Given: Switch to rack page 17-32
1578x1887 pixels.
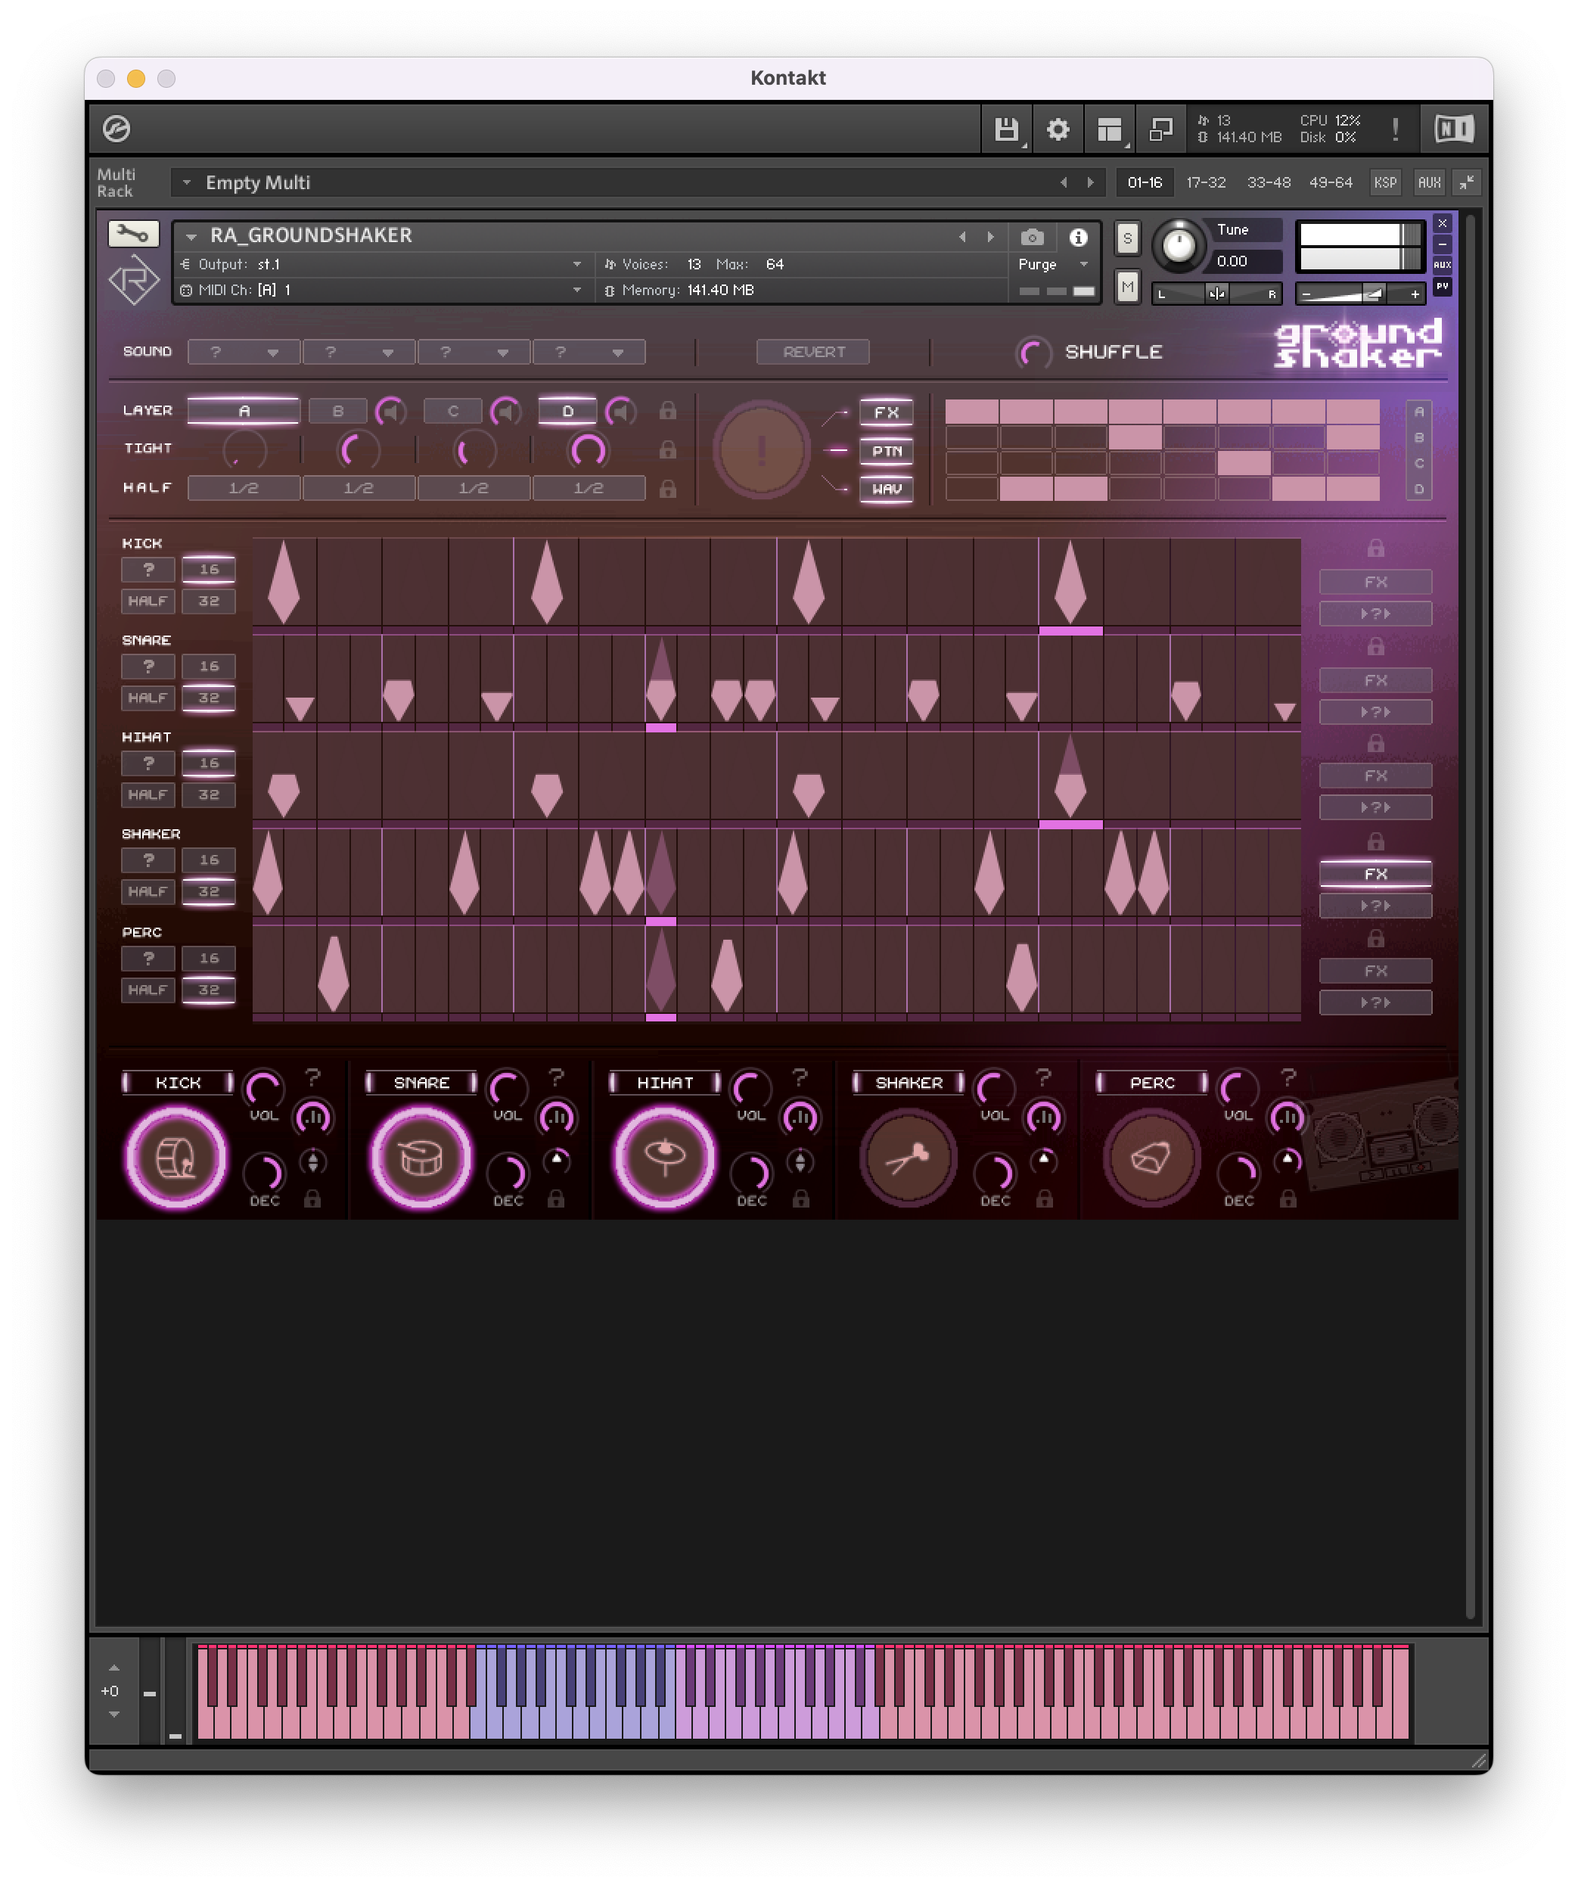Looking at the screenshot, I should pos(1205,182).
